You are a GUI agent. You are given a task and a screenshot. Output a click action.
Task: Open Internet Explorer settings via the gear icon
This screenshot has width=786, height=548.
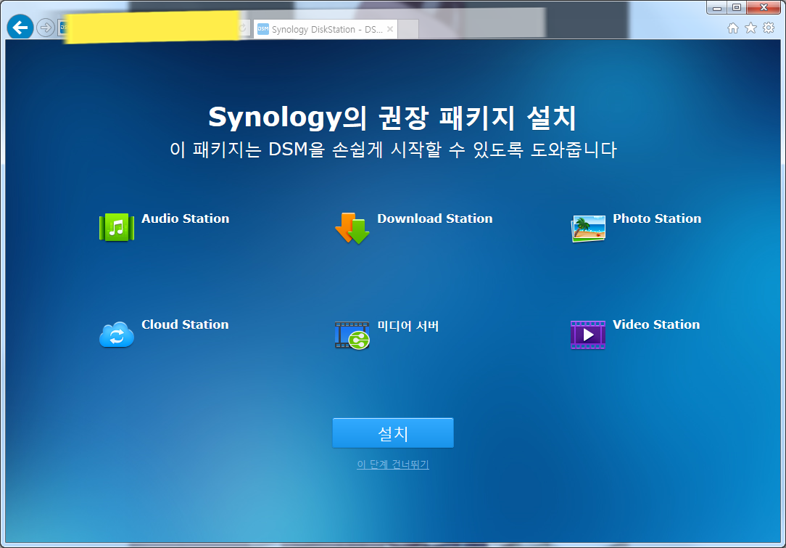coord(768,28)
